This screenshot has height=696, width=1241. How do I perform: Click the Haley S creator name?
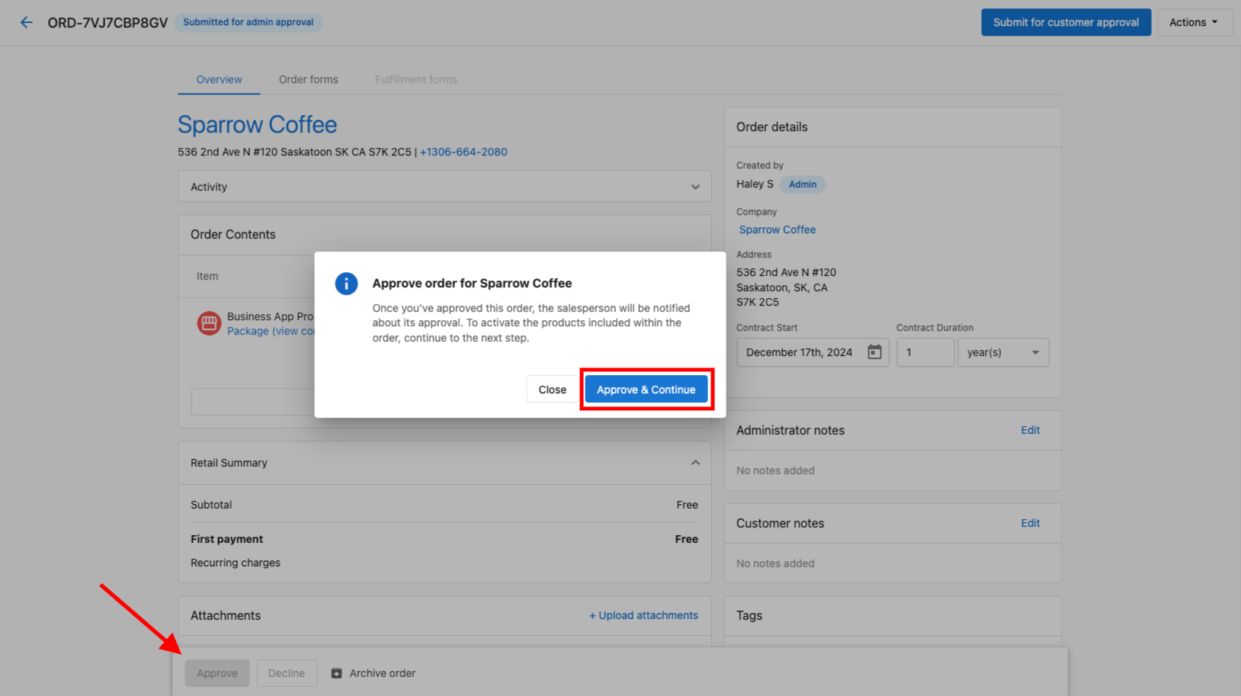point(755,184)
